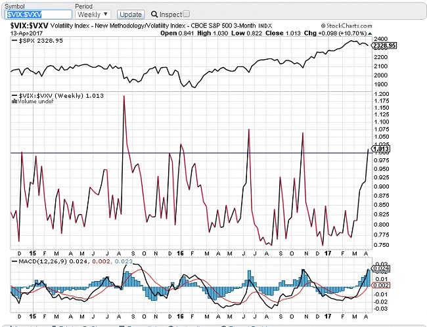This screenshot has height=327, width=427.
Task: Click the $VIX:$VXV (Weekly) 1.013 legend
Action: point(58,96)
